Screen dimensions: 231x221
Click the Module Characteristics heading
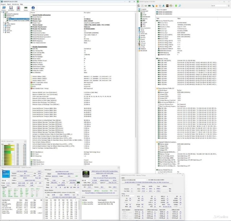point(40,47)
